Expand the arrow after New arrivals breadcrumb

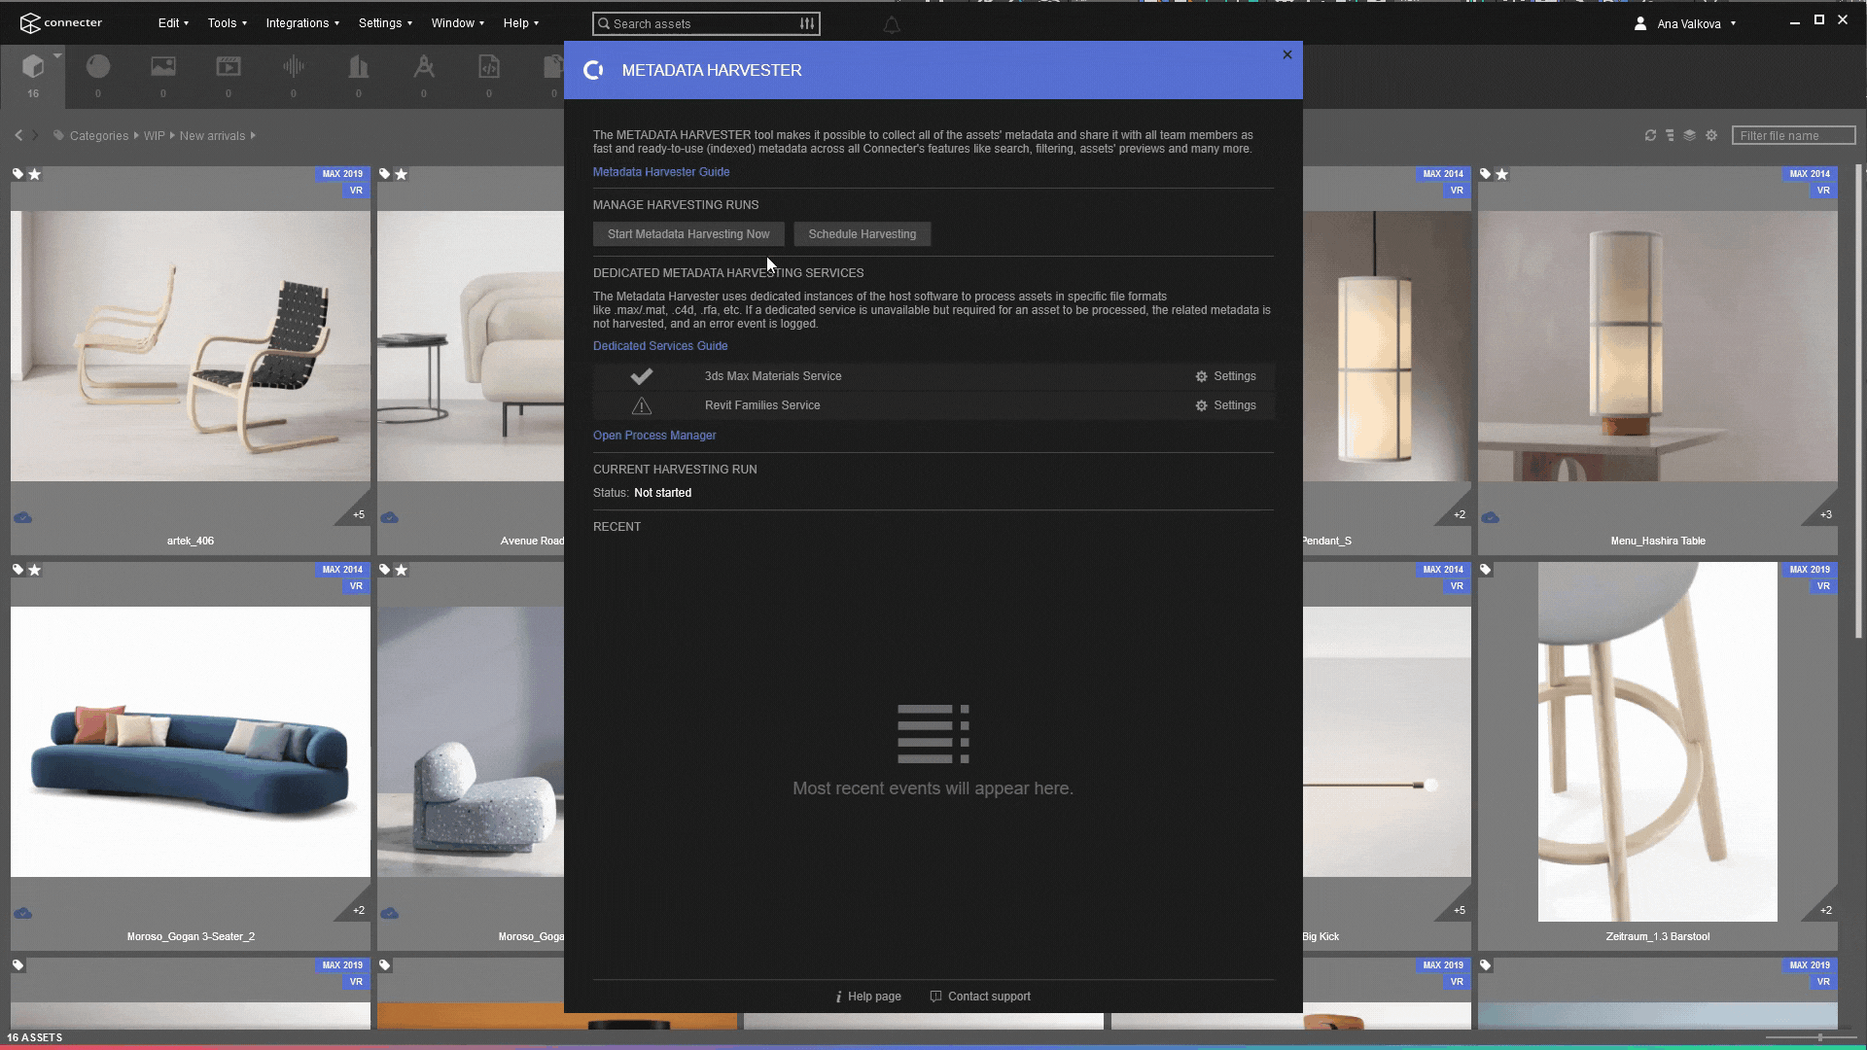(x=253, y=135)
